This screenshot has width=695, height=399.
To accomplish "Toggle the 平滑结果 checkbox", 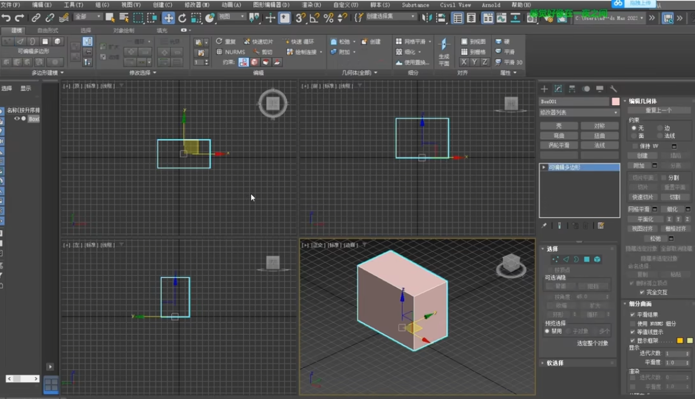I will pyautogui.click(x=632, y=315).
